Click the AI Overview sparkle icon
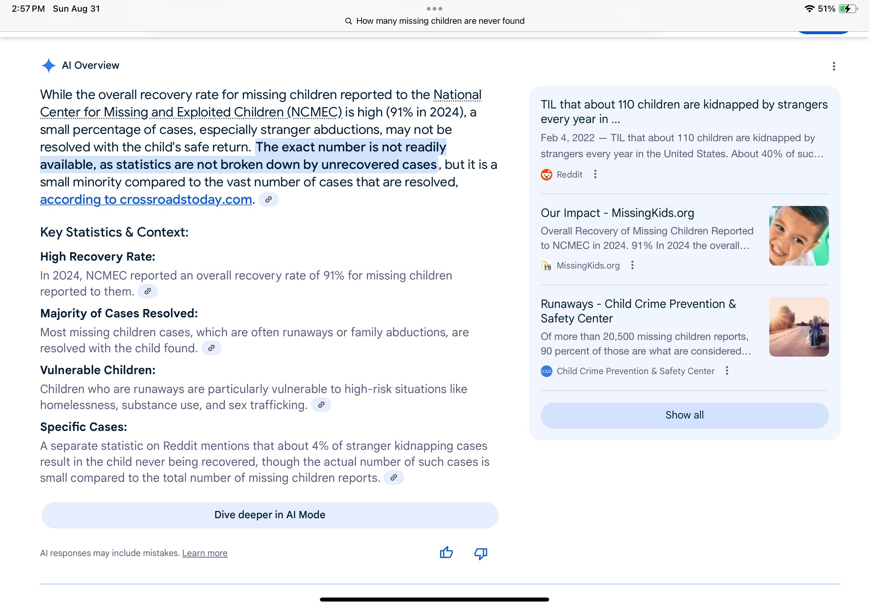Viewport: 869px width, 607px height. click(48, 66)
